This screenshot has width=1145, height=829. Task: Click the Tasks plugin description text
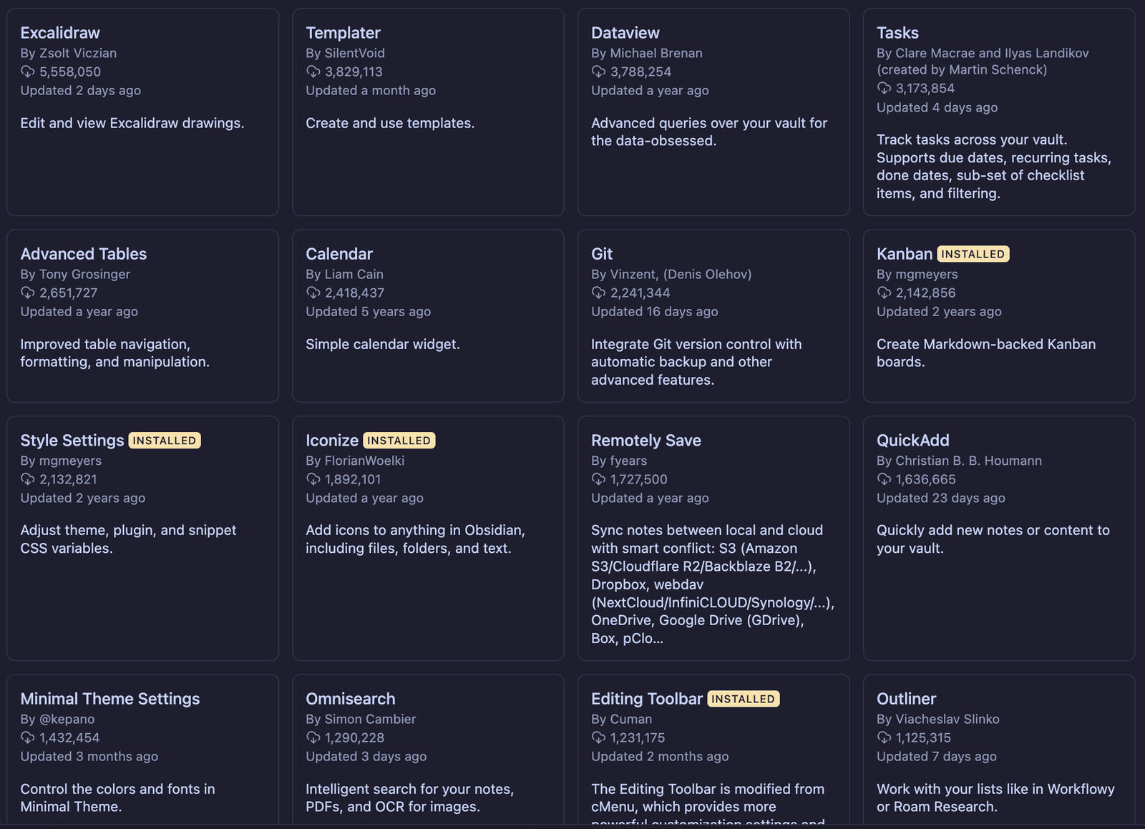point(993,167)
